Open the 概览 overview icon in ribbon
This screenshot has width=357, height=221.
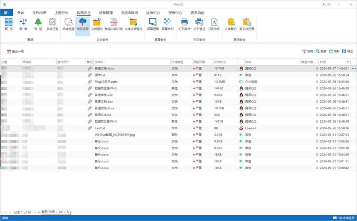[x=8, y=22]
